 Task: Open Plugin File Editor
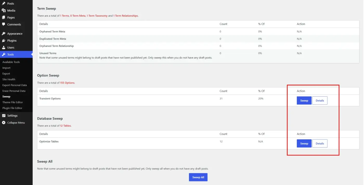click(12, 108)
